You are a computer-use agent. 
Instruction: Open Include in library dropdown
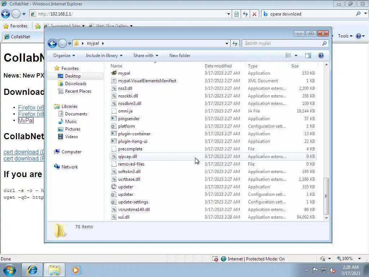[x=104, y=56]
